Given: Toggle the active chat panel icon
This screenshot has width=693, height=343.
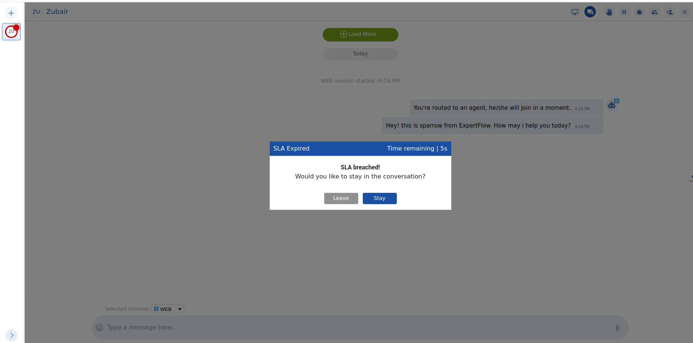Looking at the screenshot, I should click(x=590, y=12).
